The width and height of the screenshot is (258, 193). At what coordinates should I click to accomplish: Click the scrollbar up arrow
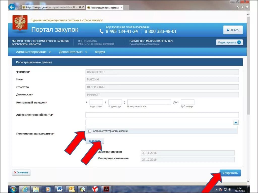pyautogui.click(x=248, y=14)
